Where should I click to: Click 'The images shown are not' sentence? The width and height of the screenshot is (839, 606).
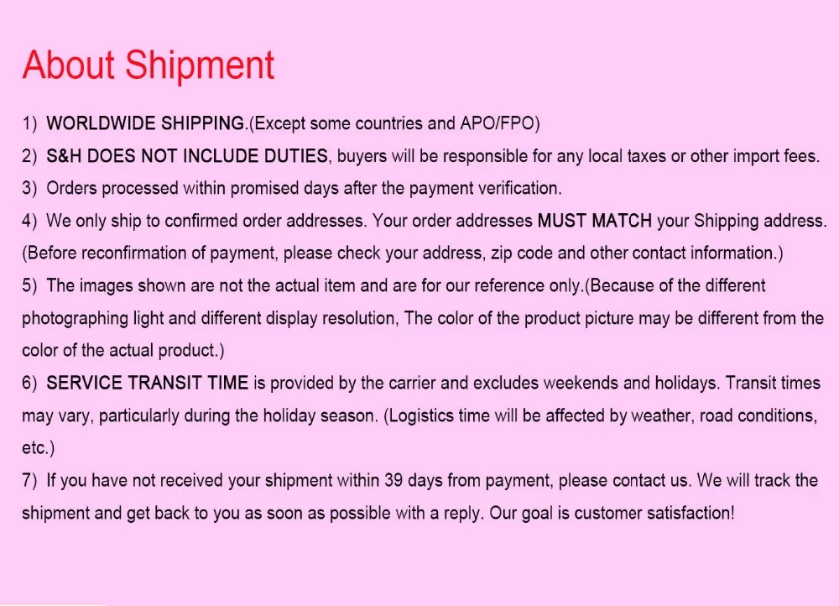(145, 285)
